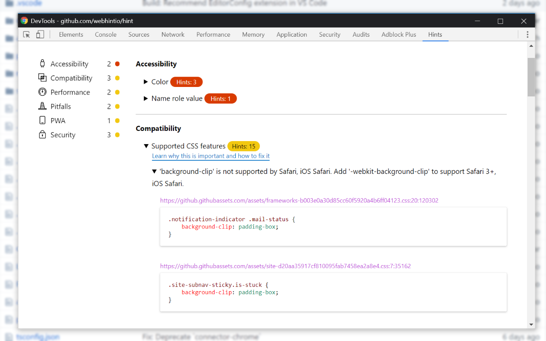546x341 pixels.
Task: Expand the Color hints section
Action: pos(146,82)
